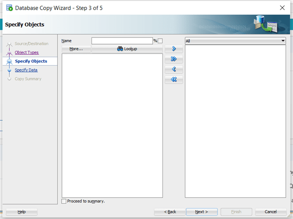Click the Next > button
The image size is (293, 219).
click(201, 212)
